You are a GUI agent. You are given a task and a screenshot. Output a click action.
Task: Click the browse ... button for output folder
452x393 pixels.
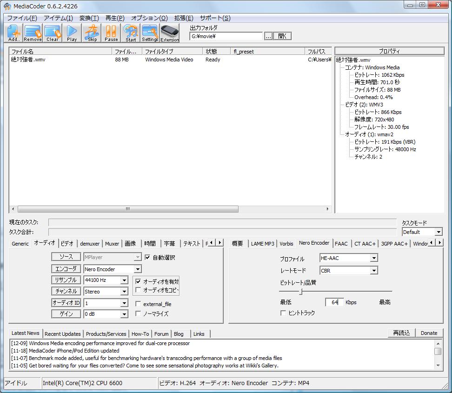pos(268,36)
